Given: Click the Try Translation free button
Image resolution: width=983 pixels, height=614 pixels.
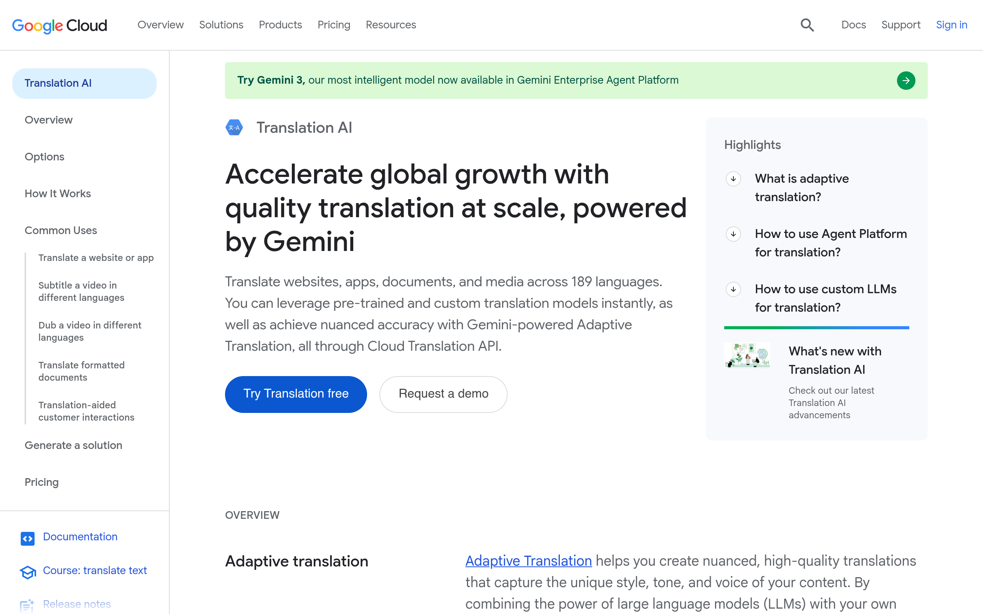Looking at the screenshot, I should (x=296, y=394).
